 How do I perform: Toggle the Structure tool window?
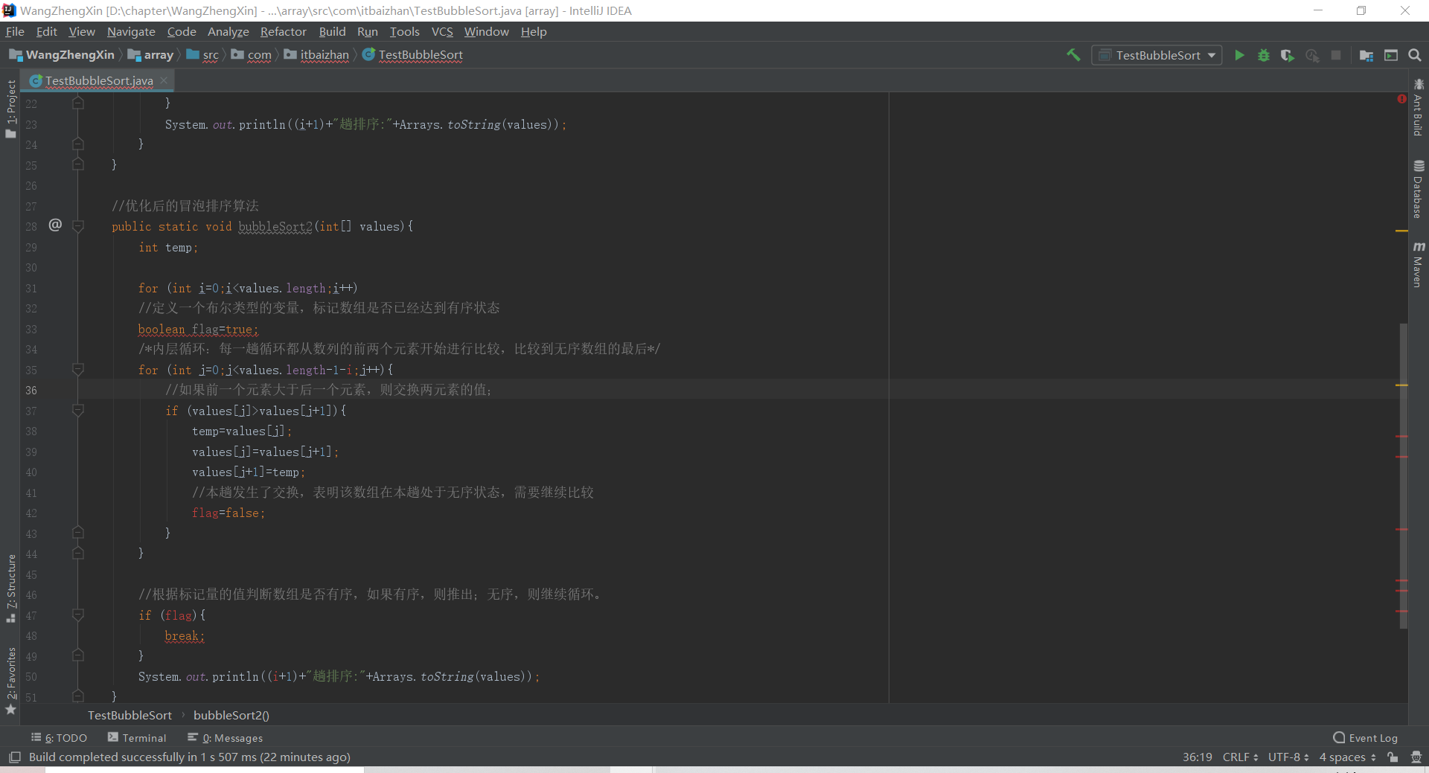(10, 588)
